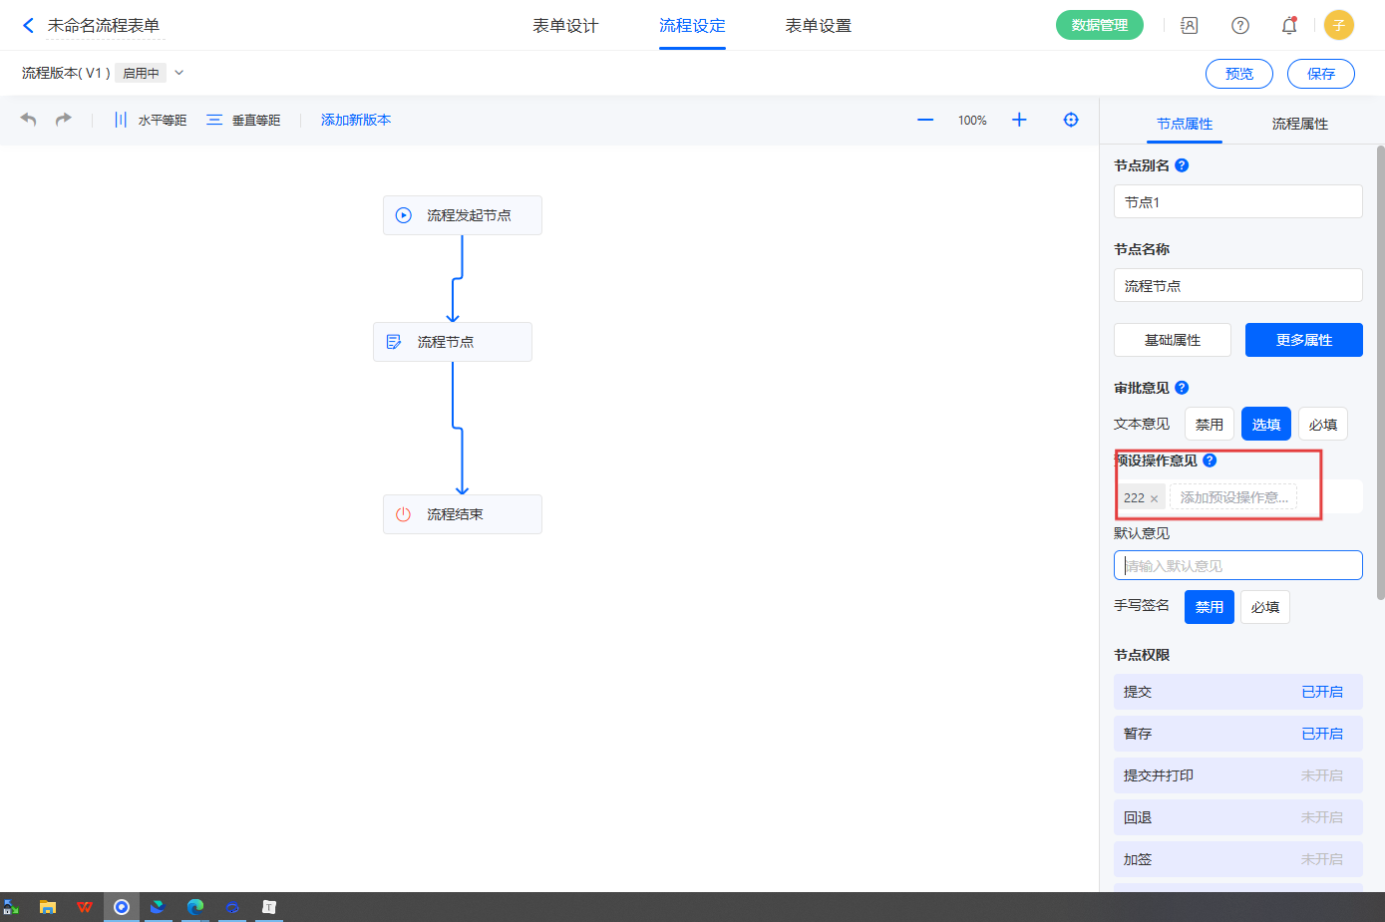Click the undo arrow icon
Viewport: 1385px width, 922px height.
coord(29,120)
